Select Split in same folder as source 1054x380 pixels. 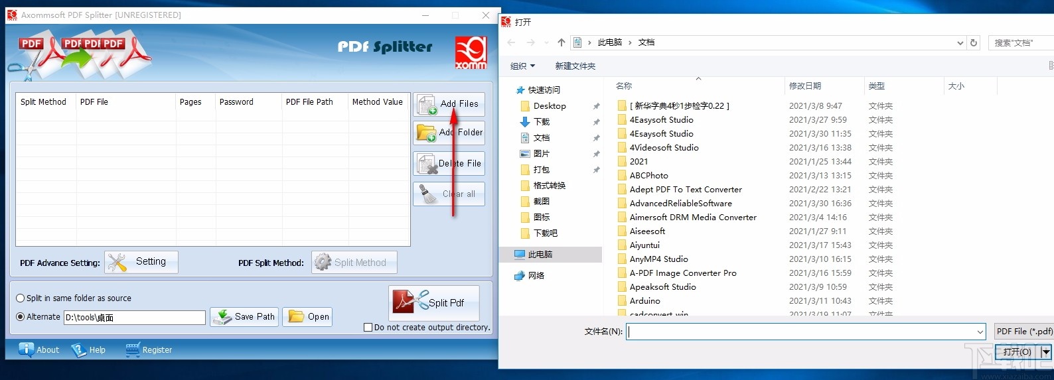21,298
